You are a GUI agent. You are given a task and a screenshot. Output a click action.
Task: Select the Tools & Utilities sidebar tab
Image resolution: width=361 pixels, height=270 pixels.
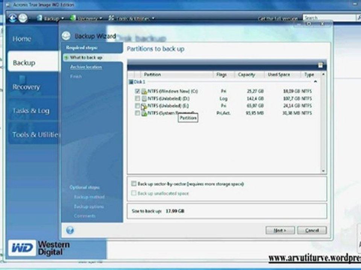coord(33,134)
